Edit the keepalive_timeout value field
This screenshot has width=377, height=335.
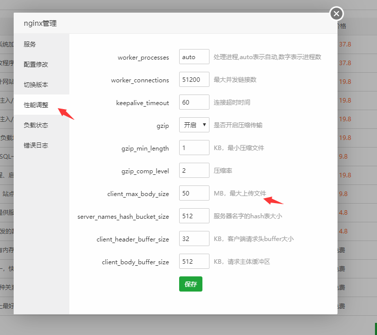(x=194, y=102)
